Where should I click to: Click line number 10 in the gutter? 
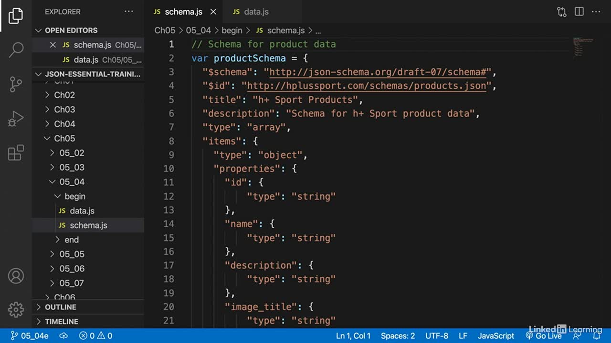[x=169, y=169]
